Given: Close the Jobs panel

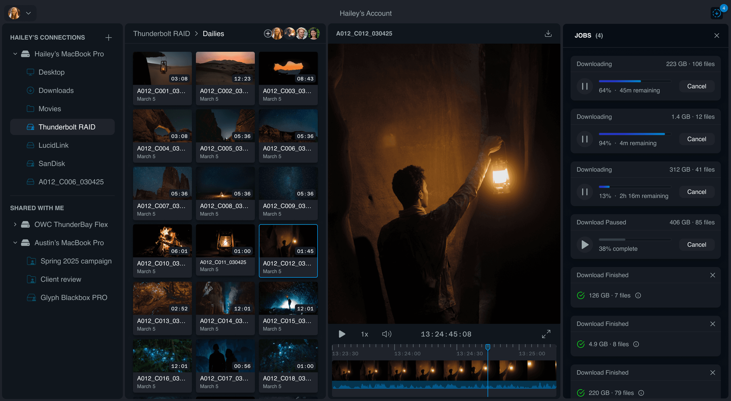Looking at the screenshot, I should [x=717, y=36].
